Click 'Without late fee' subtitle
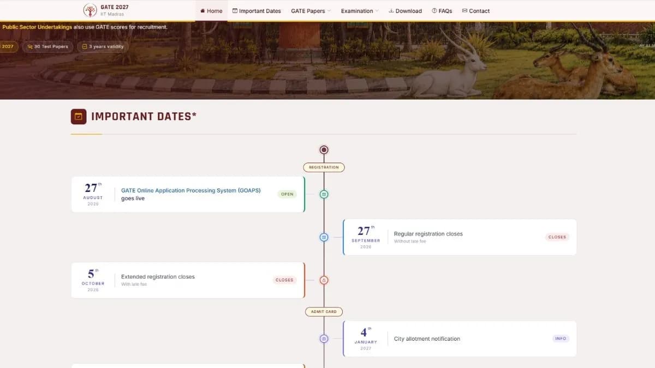 click(410, 242)
